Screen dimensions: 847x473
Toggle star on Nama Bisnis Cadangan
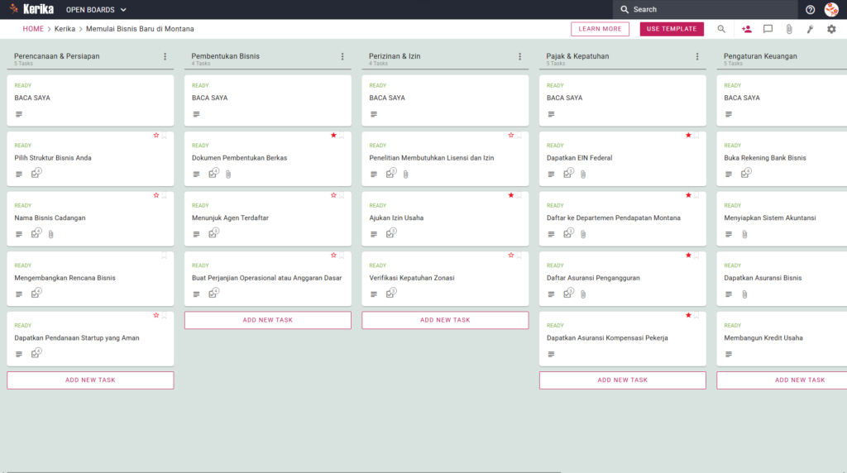coord(156,195)
